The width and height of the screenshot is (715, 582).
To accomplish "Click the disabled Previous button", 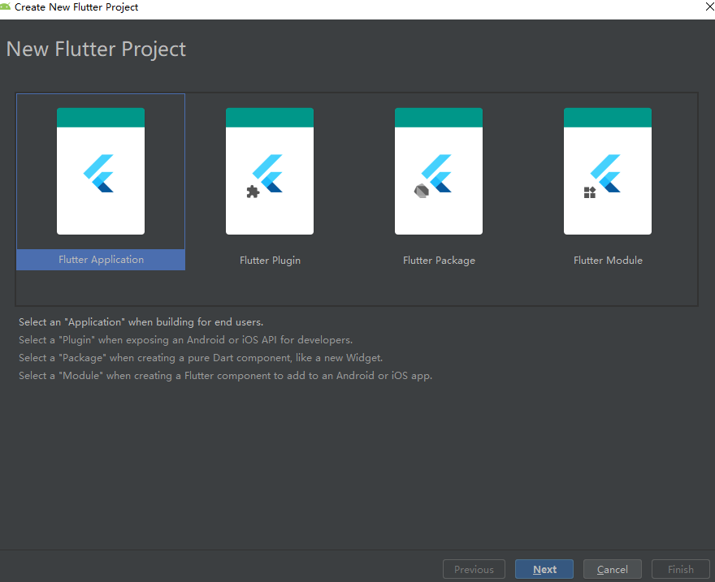I will (474, 569).
